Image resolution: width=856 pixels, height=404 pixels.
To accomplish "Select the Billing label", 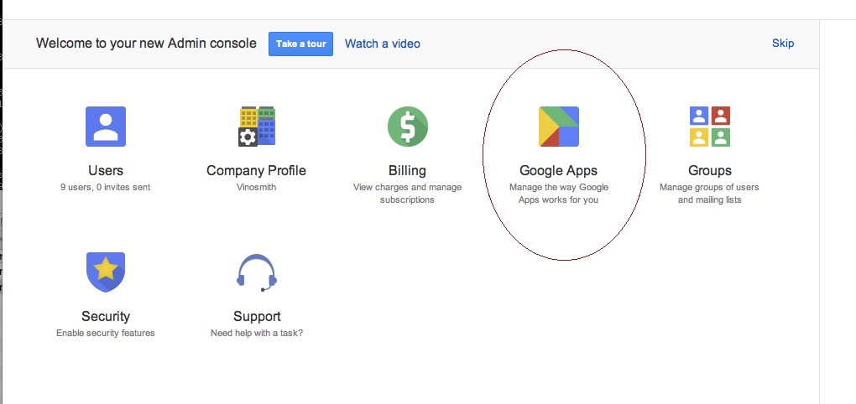I will 407,171.
